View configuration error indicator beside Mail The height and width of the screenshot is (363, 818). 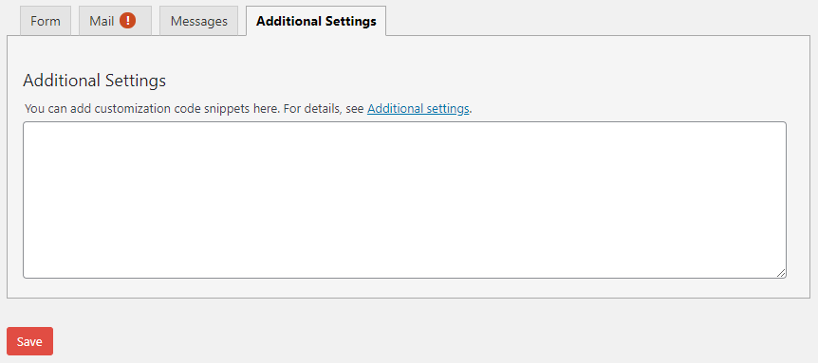click(127, 21)
